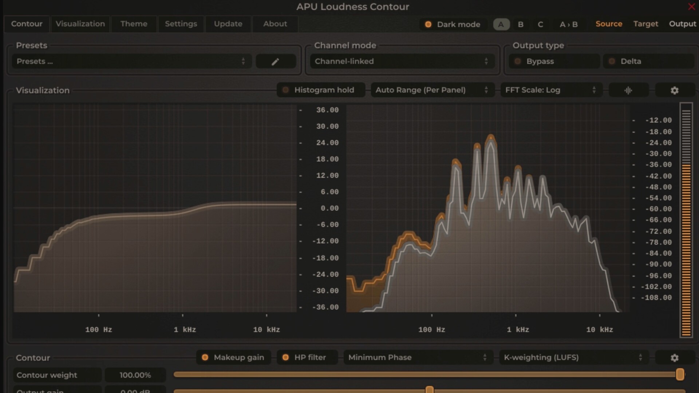Viewport: 699px width, 393px height.
Task: Click the Contour weight 100.00% value field
Action: (x=135, y=375)
